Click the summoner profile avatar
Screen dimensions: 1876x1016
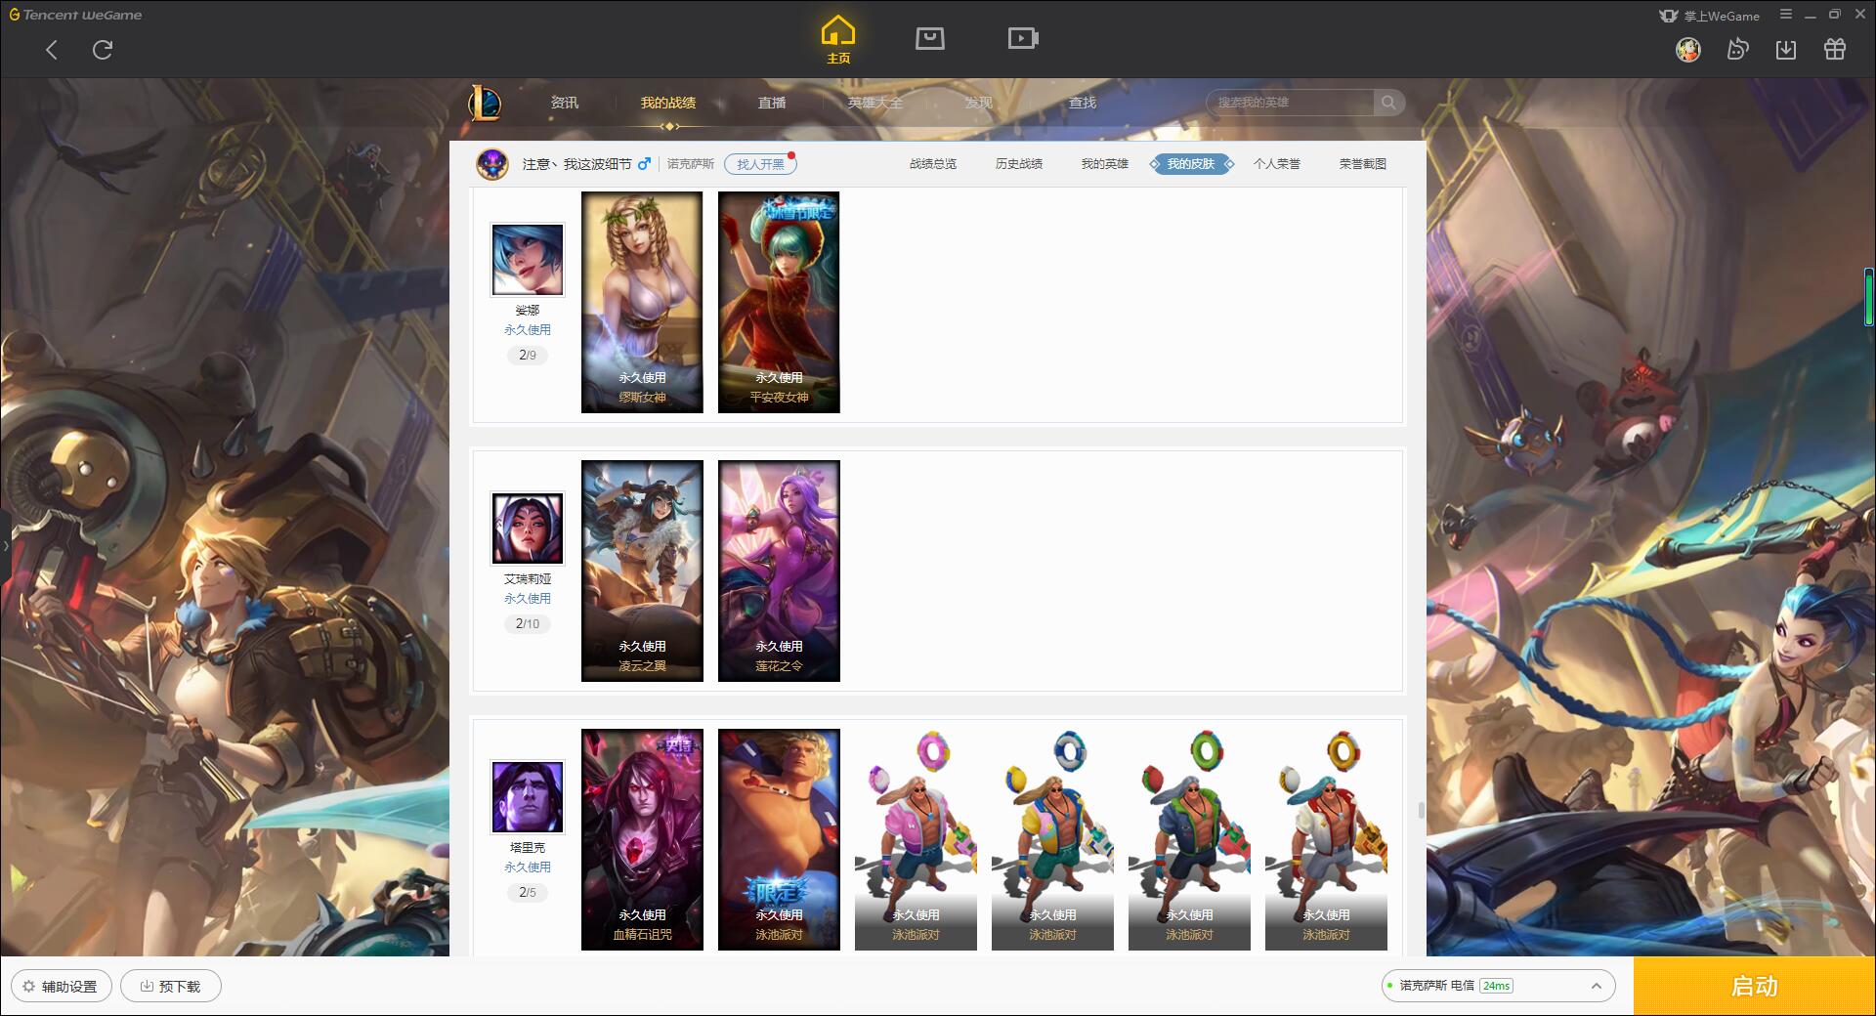click(492, 163)
